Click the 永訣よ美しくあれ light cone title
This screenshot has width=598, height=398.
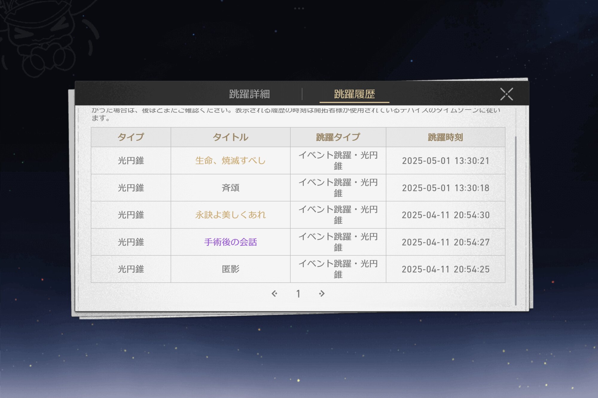pyautogui.click(x=230, y=215)
